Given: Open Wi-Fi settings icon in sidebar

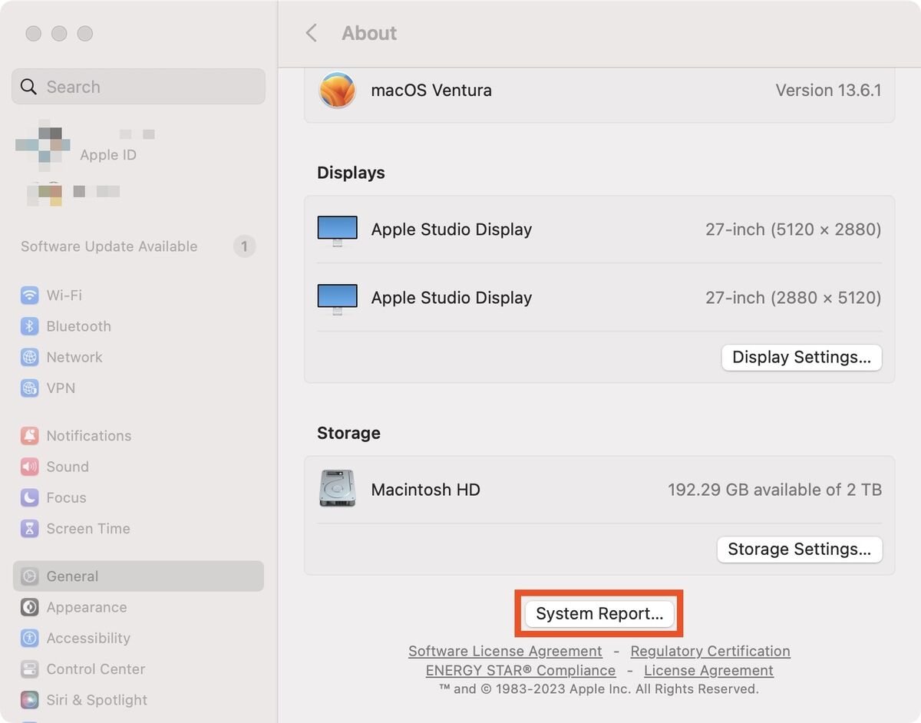Looking at the screenshot, I should point(29,295).
